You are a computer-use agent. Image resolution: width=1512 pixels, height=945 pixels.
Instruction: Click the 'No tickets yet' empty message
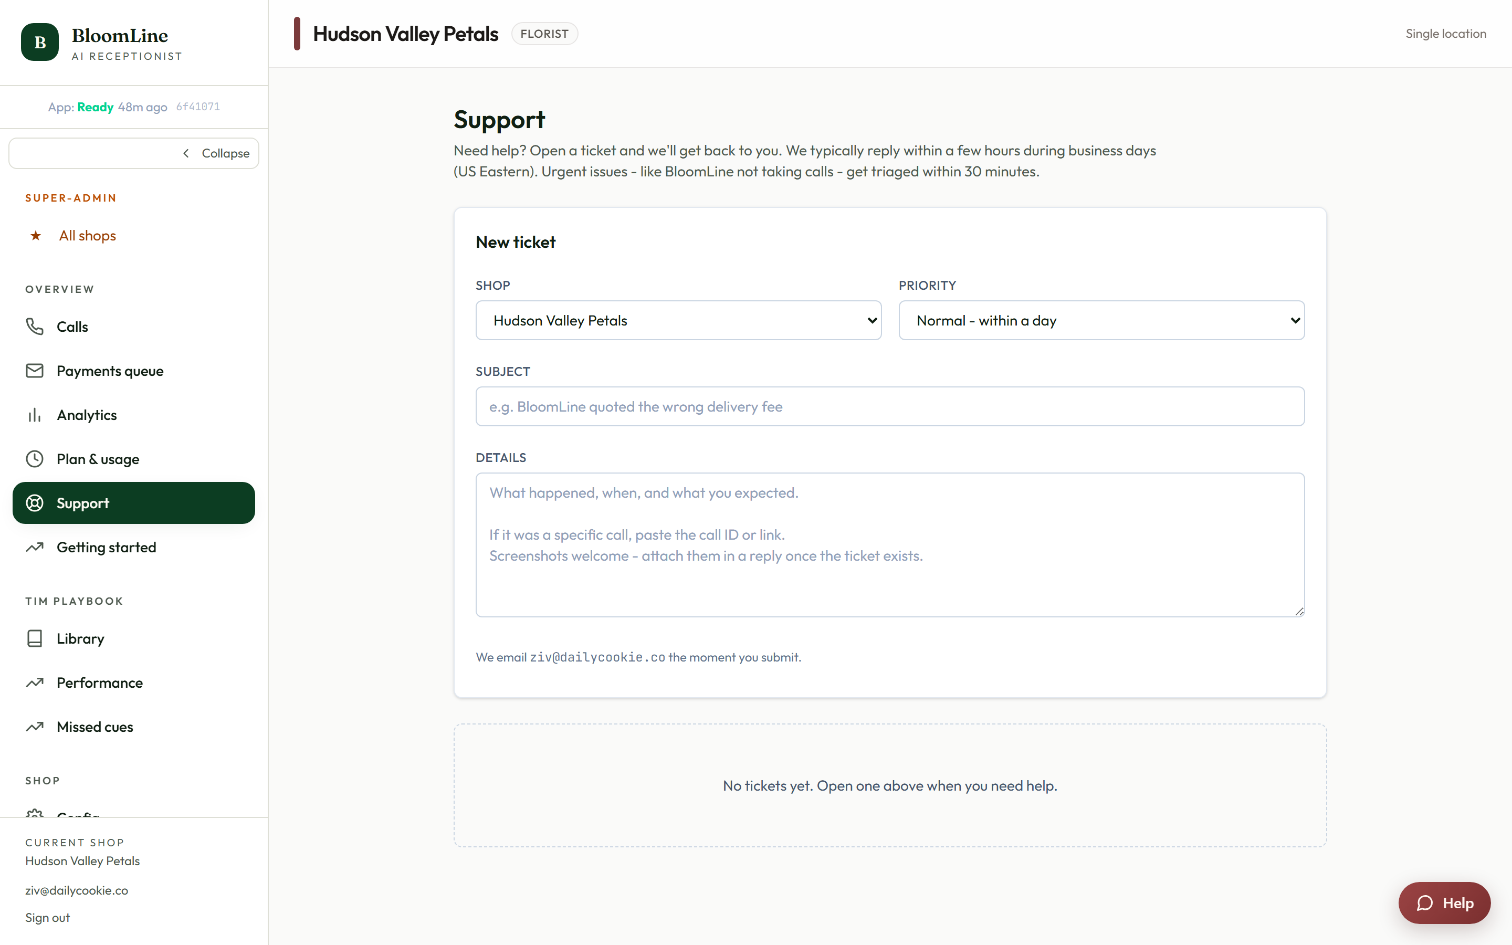click(890, 785)
